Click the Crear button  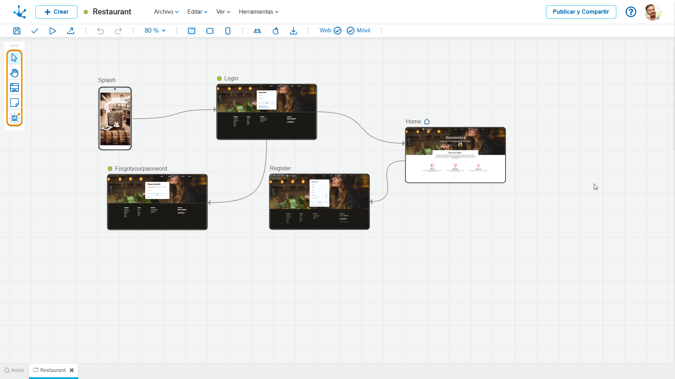[56, 12]
